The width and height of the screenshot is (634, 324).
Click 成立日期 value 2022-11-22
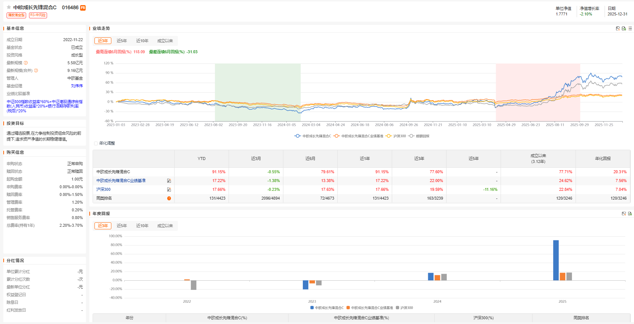(x=73, y=40)
